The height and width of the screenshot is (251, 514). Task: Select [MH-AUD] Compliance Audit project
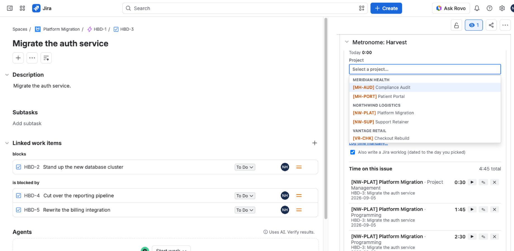coord(425,87)
